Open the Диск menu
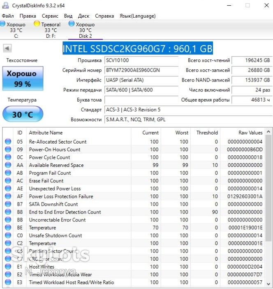The height and width of the screenshot is (289, 273). coord(83,16)
